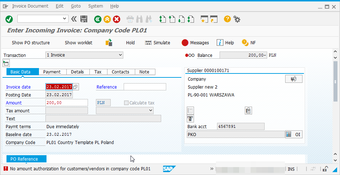Screen dimensions: 340x175
Task: Open the Transaction dropdown showing 1 Invoice
Action: (84, 55)
